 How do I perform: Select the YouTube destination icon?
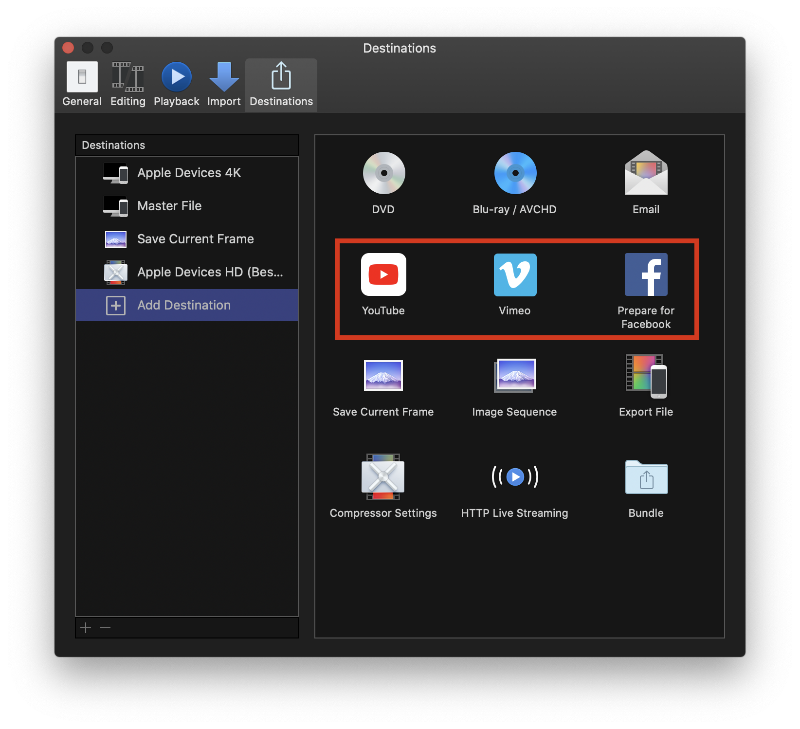pos(383,274)
